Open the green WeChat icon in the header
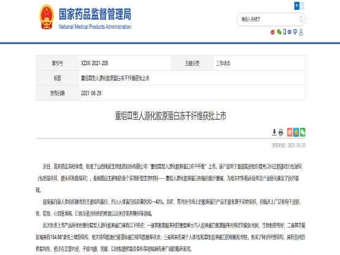The height and width of the screenshot is (255, 340). (x=279, y=32)
